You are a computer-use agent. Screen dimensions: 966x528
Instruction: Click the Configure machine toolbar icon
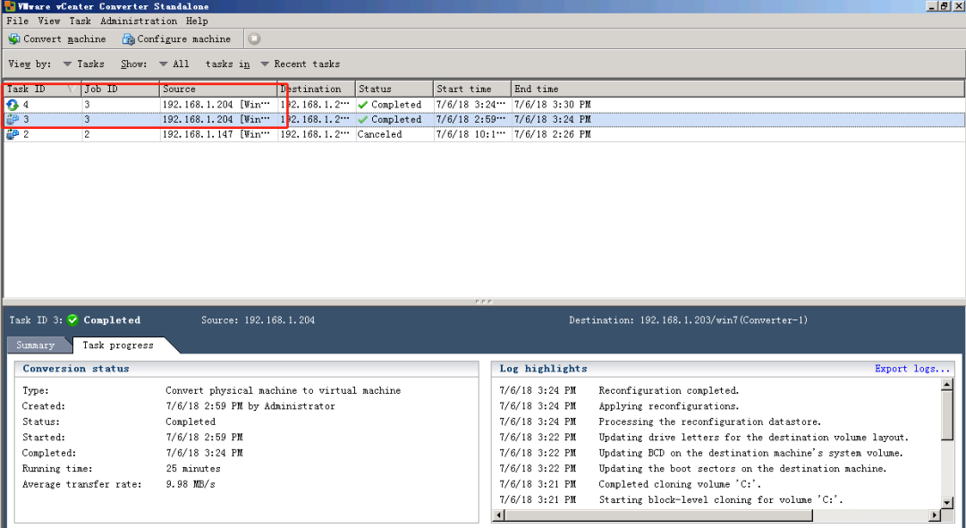128,38
